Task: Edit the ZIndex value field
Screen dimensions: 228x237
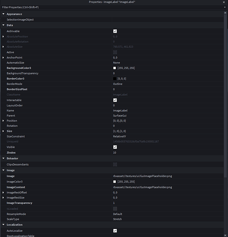Action: [168, 153]
